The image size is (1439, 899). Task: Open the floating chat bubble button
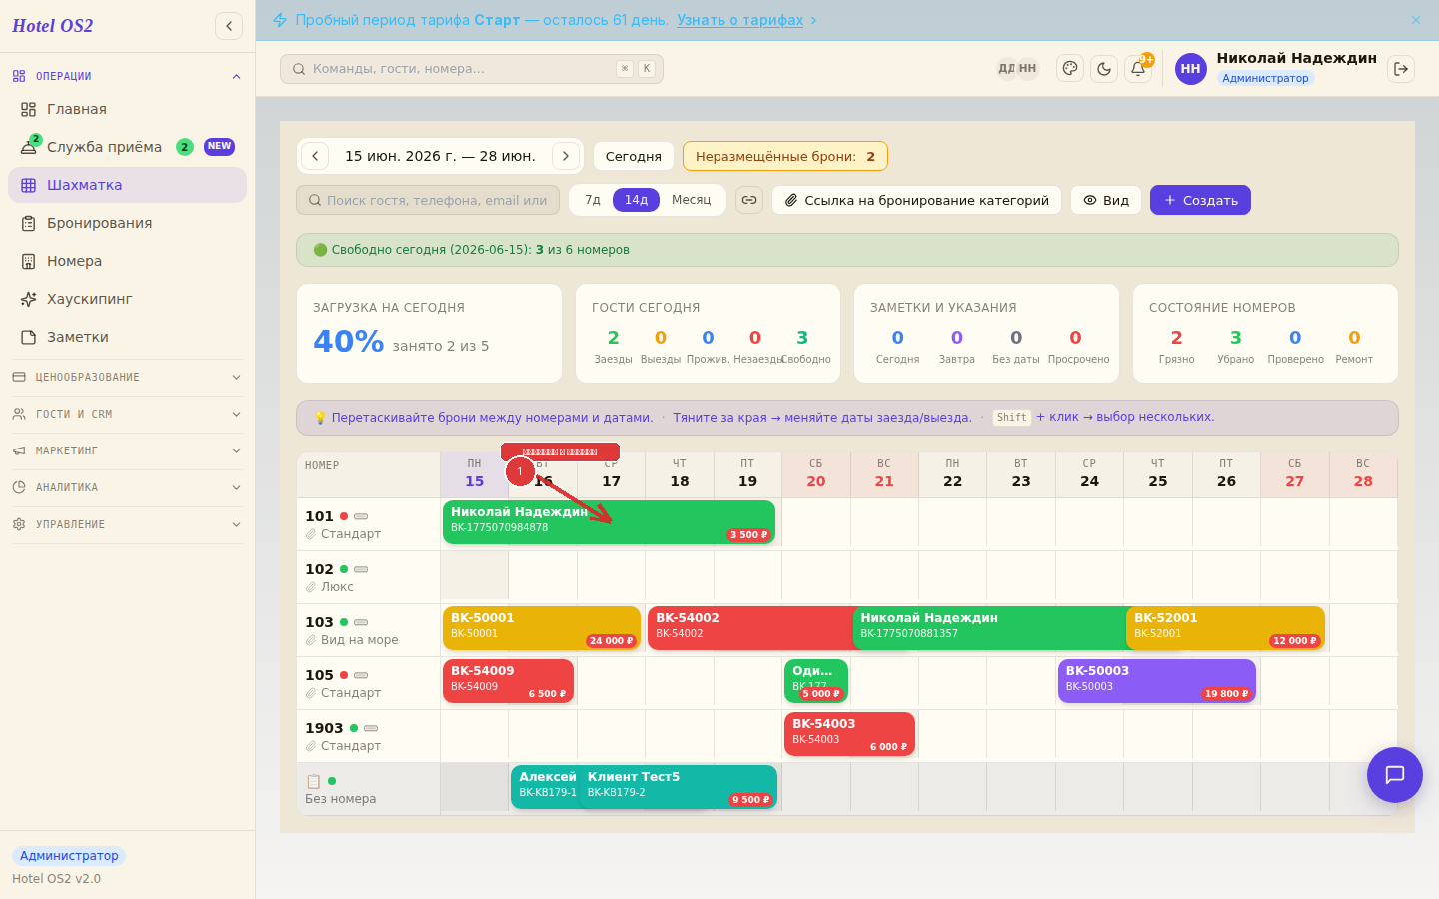click(1395, 775)
